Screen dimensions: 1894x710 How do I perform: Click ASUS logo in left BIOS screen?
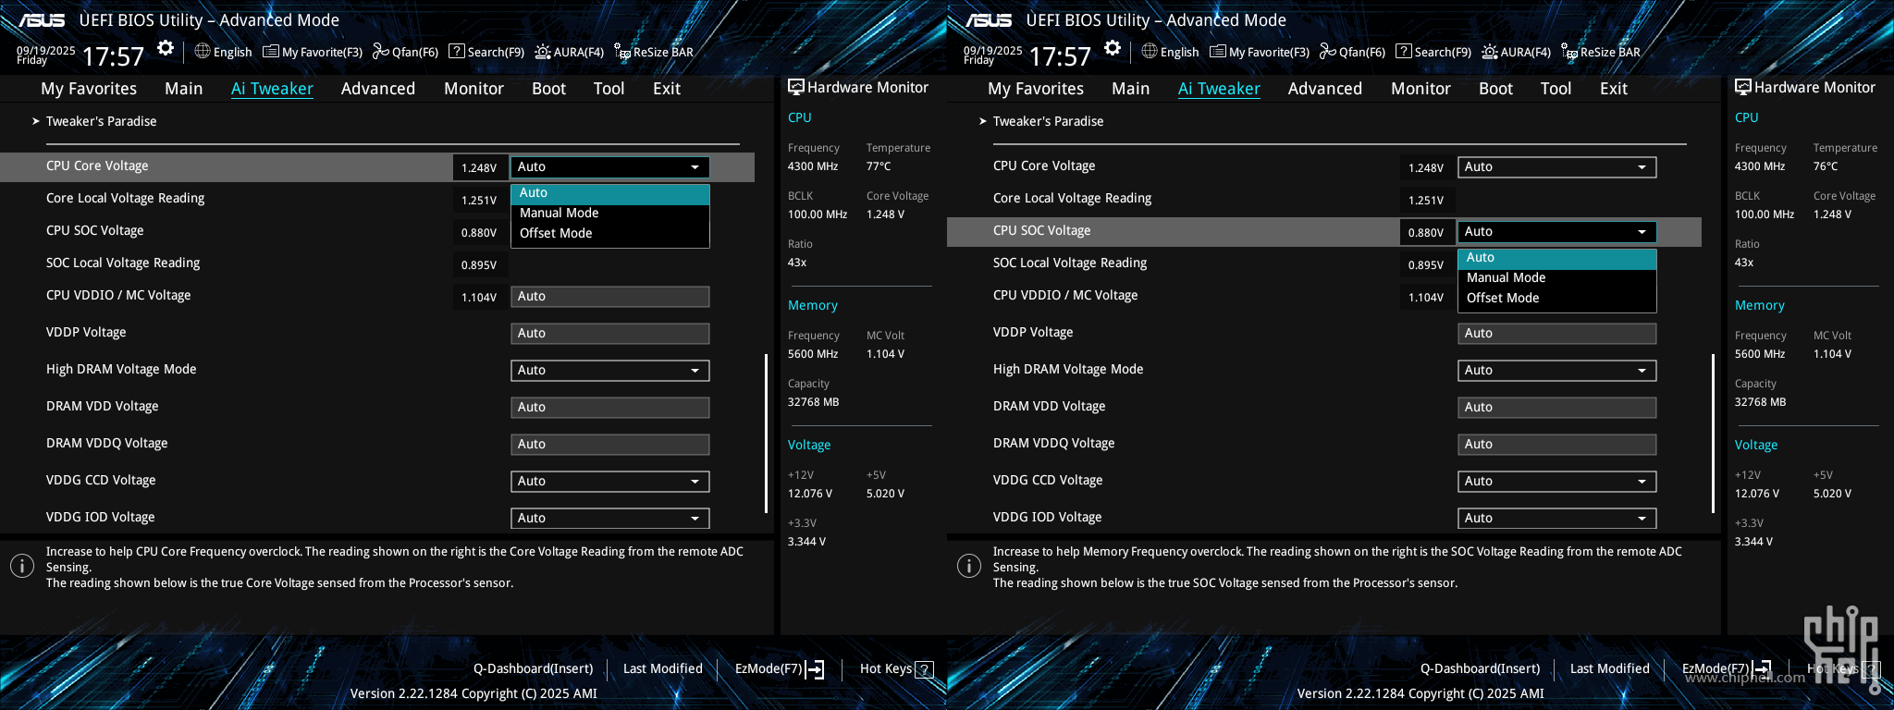click(x=42, y=20)
